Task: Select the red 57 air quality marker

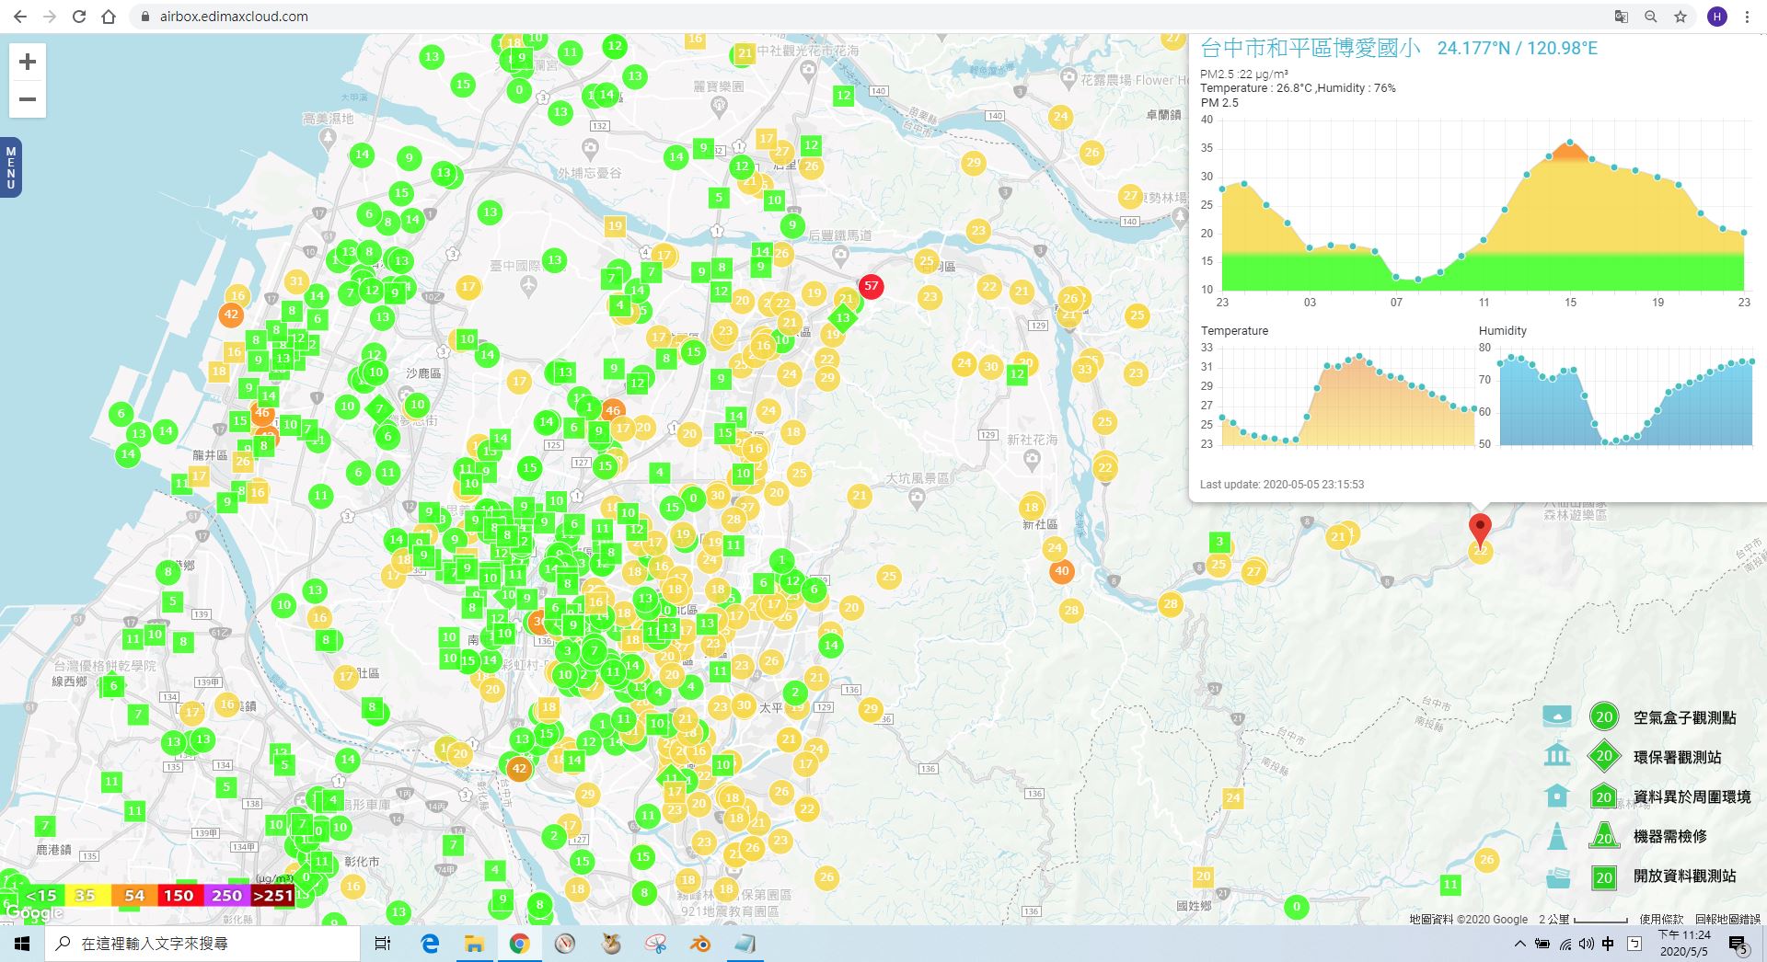Action: pyautogui.click(x=871, y=286)
